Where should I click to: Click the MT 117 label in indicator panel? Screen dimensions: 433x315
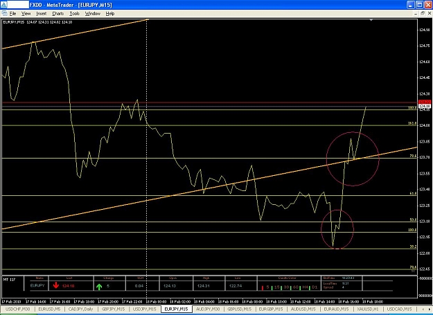coord(9,280)
